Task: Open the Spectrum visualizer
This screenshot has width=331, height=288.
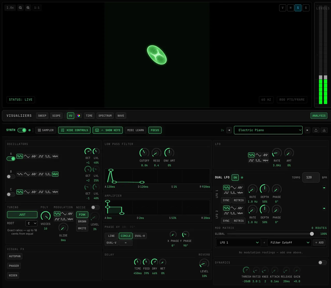Action: (x=105, y=116)
